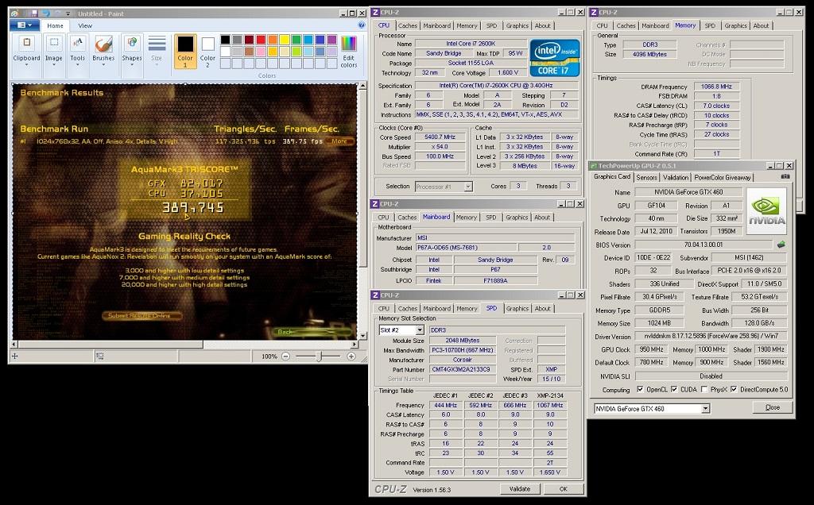Open the About tab in the top-right CPU-Z Memory window
This screenshot has height=505, width=814.
(761, 25)
